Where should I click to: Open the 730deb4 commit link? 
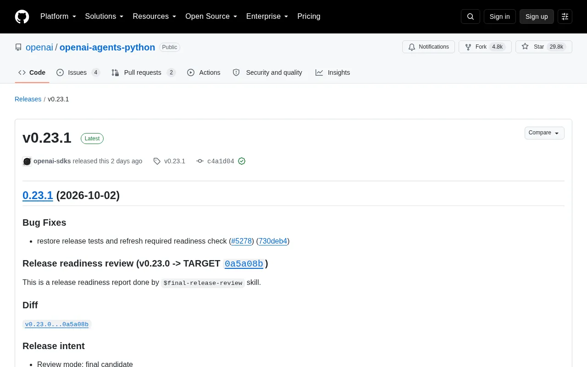(x=273, y=241)
